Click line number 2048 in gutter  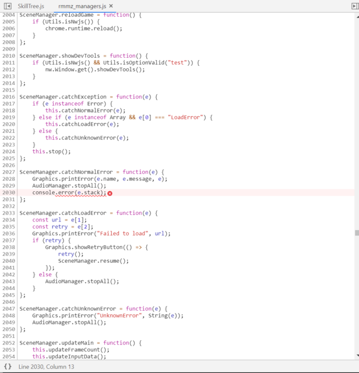[9, 316]
